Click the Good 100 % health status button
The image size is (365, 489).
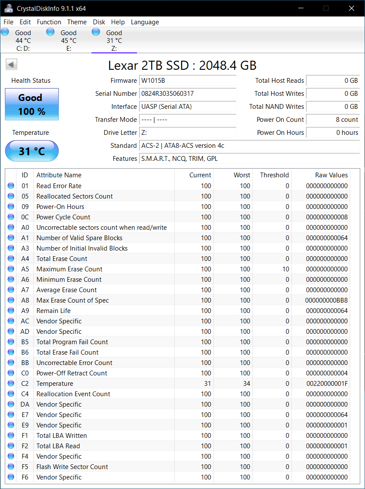tap(32, 104)
